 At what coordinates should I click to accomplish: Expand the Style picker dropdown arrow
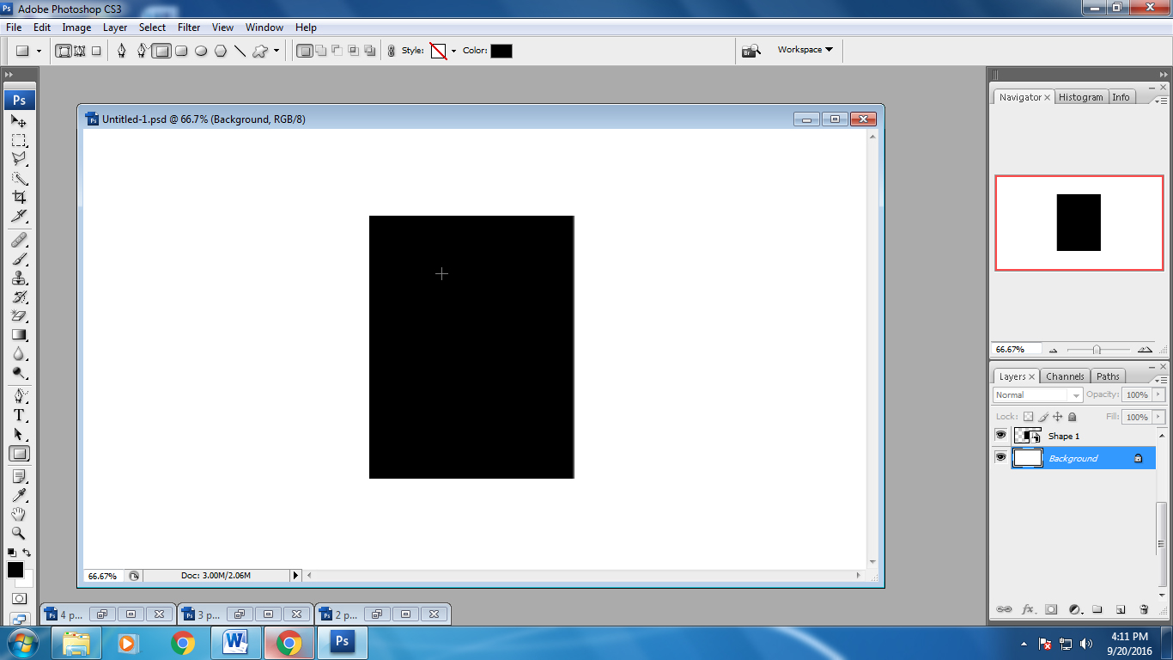click(x=453, y=51)
